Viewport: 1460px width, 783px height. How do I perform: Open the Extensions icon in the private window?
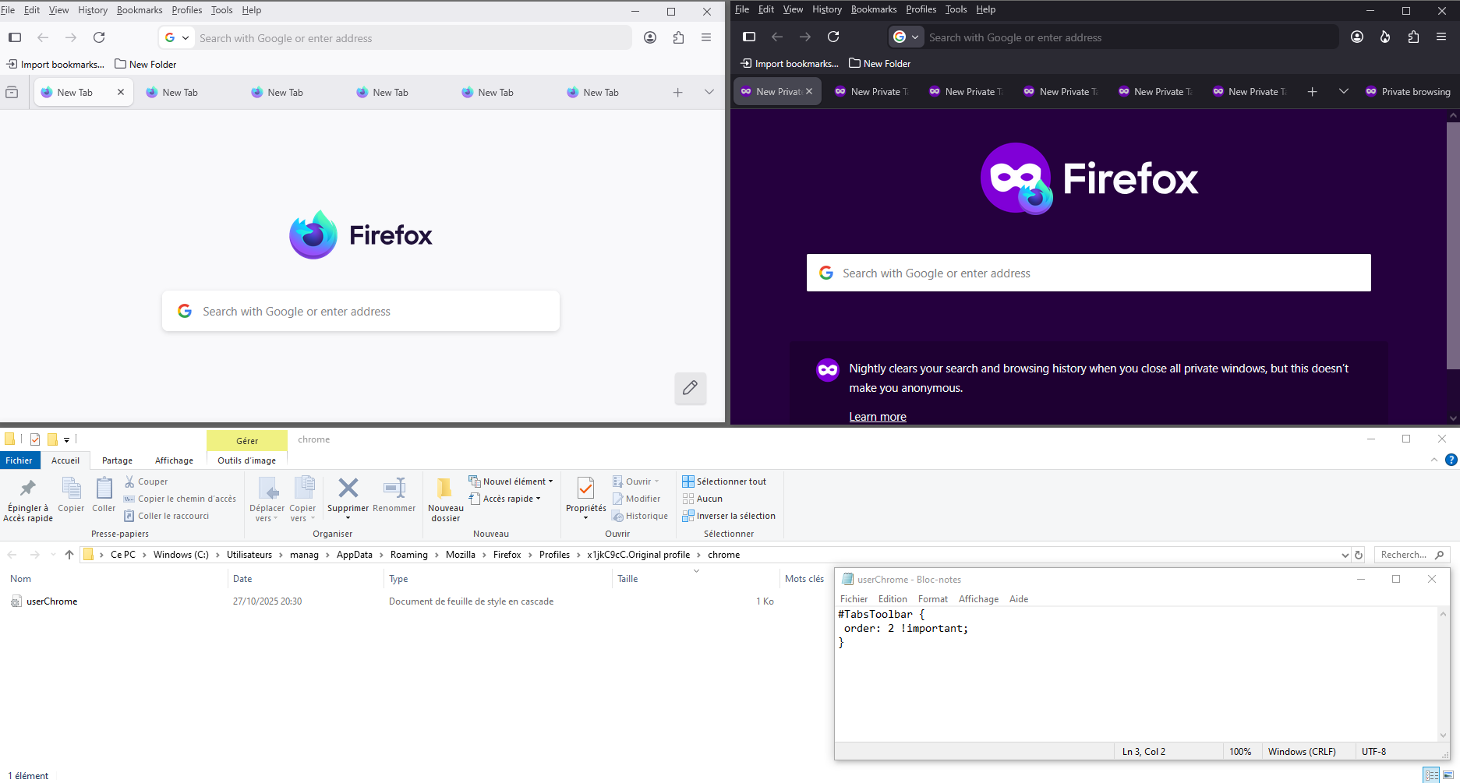coord(1413,37)
